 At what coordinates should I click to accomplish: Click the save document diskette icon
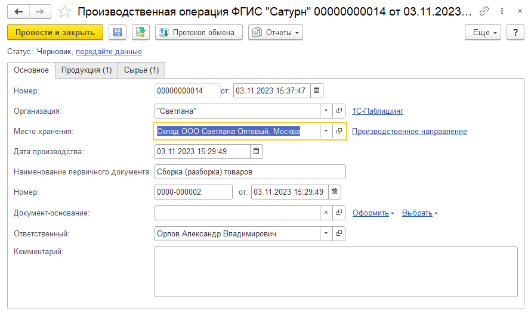tap(117, 33)
